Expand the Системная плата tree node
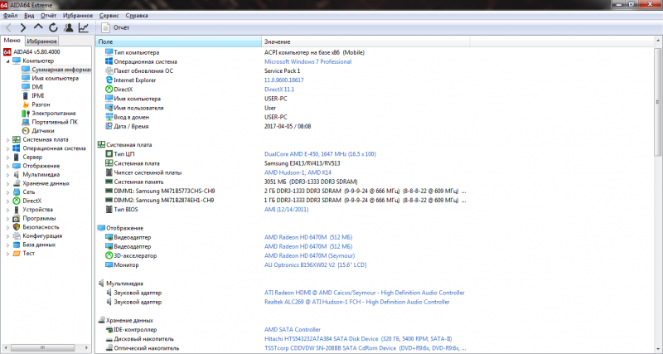663x354 pixels. [x=8, y=139]
